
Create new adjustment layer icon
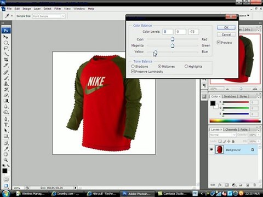[x=234, y=185]
